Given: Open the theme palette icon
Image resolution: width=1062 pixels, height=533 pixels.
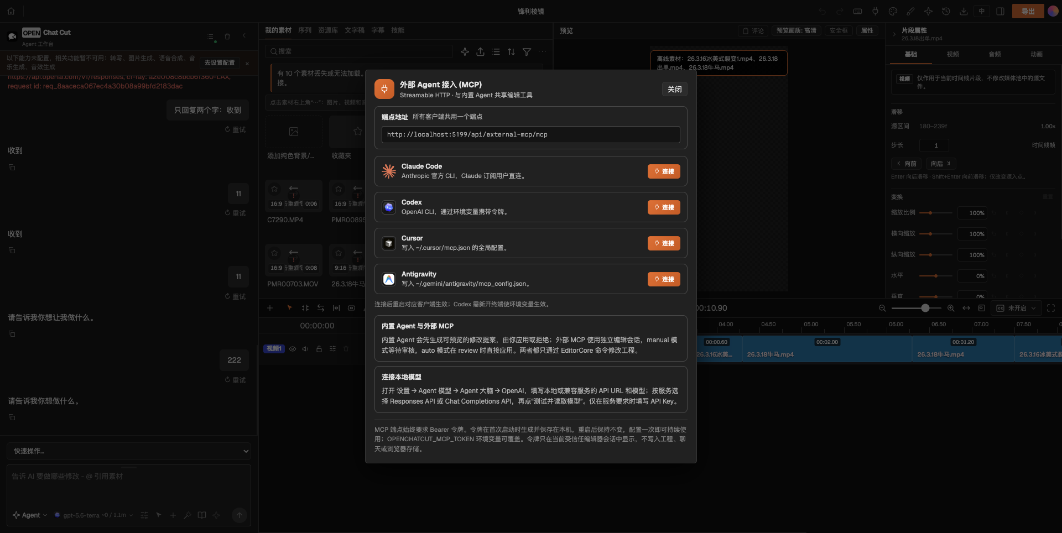Looking at the screenshot, I should point(893,12).
